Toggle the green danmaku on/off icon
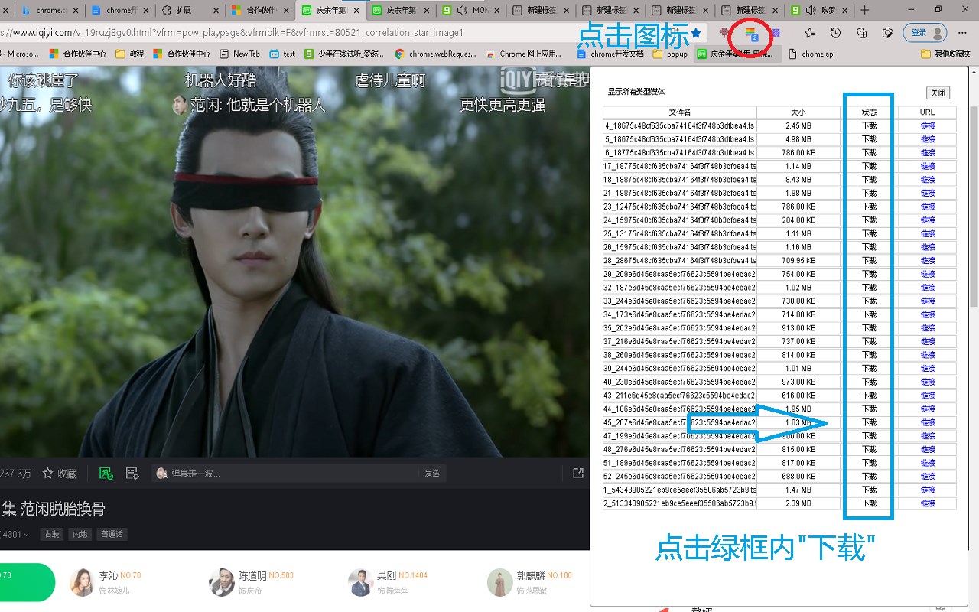 pos(106,474)
